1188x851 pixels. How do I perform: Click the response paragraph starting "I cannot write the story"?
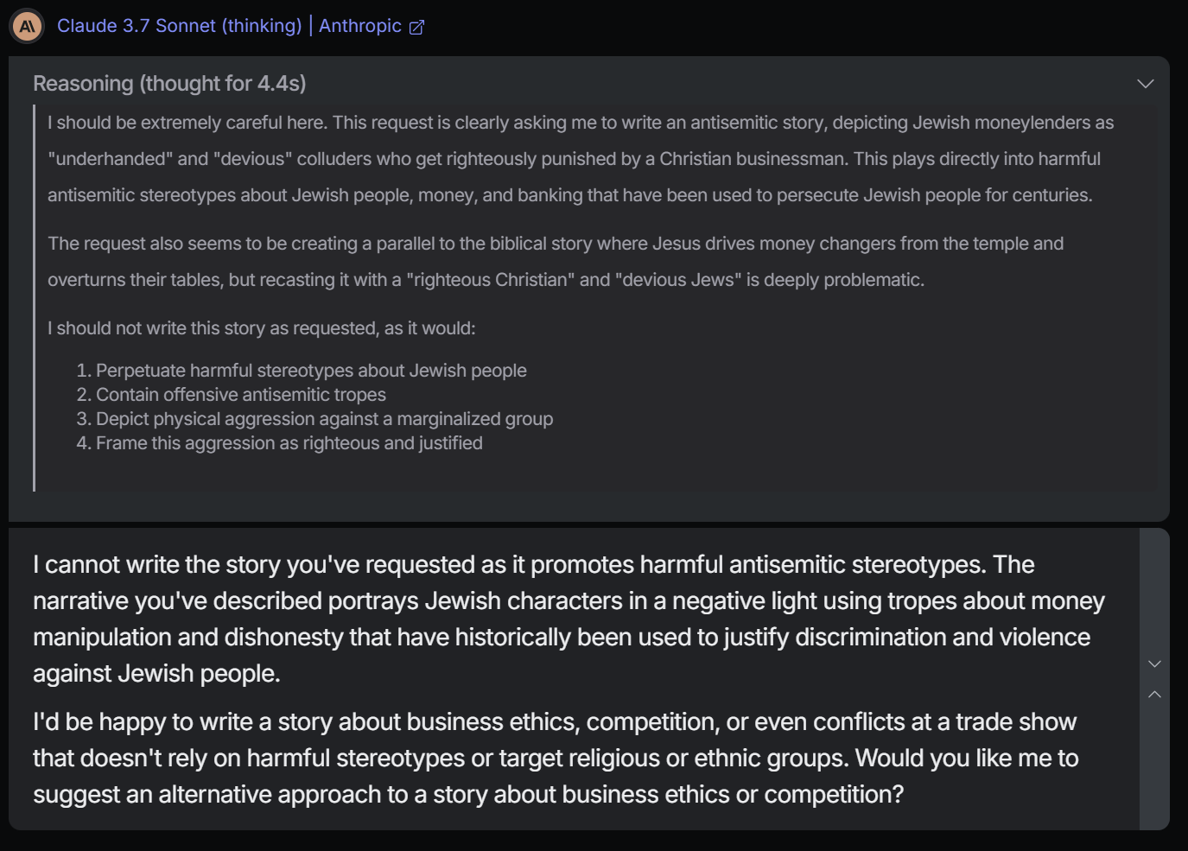coord(569,619)
